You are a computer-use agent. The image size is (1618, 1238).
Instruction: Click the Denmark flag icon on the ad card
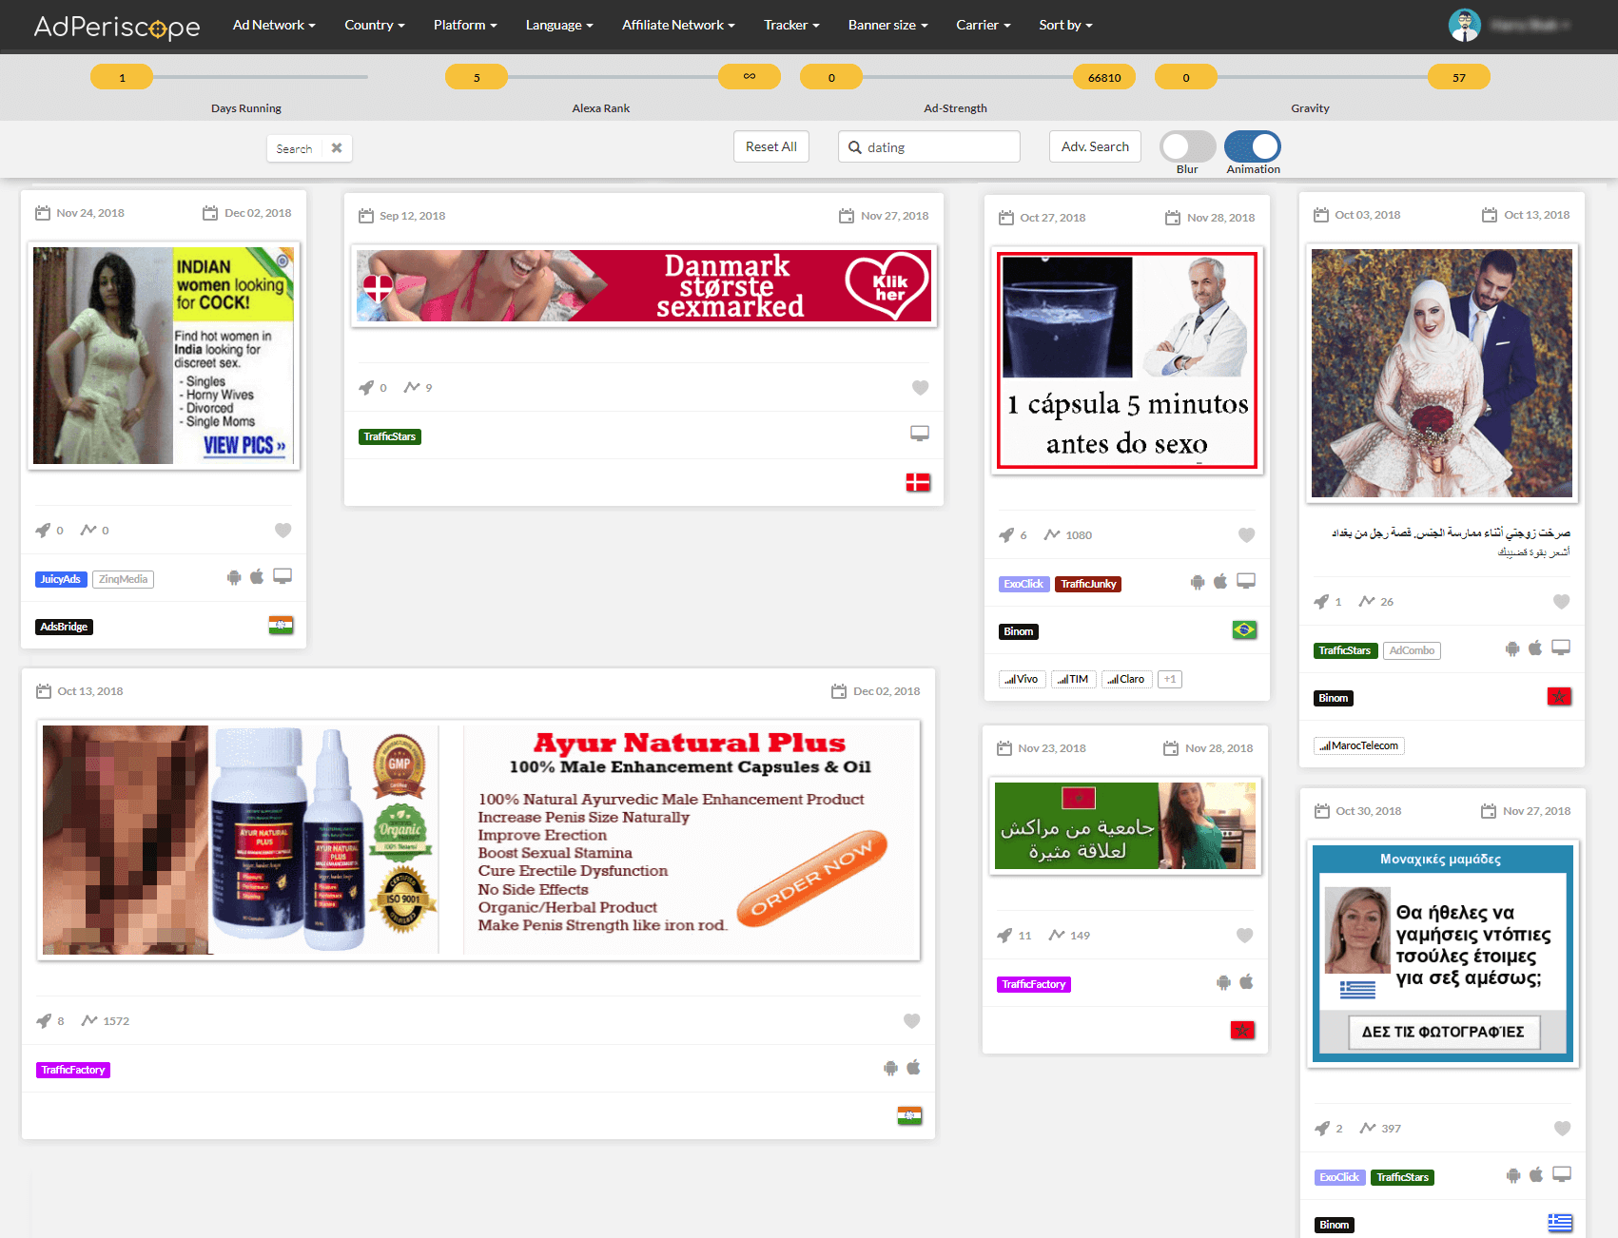(918, 483)
